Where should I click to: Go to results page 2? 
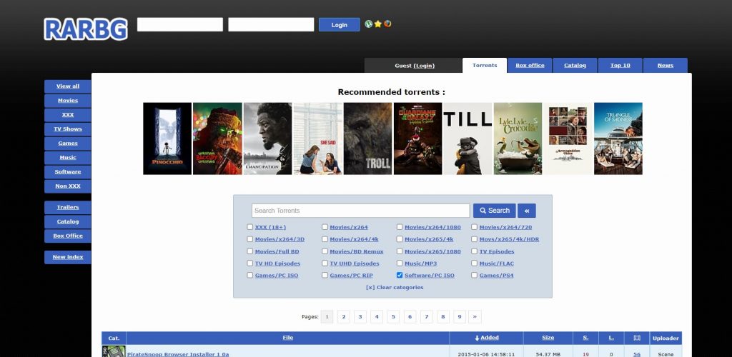pyautogui.click(x=344, y=317)
